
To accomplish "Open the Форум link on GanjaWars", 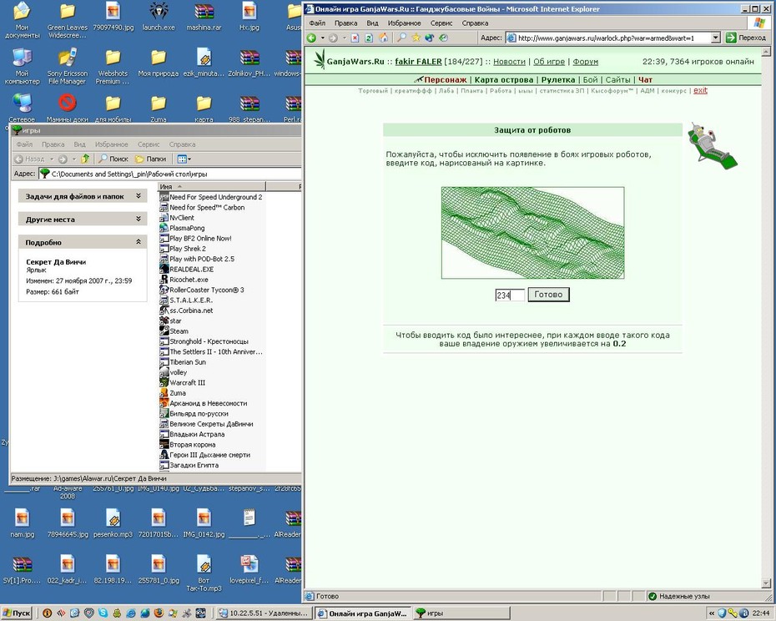I will 586,62.
